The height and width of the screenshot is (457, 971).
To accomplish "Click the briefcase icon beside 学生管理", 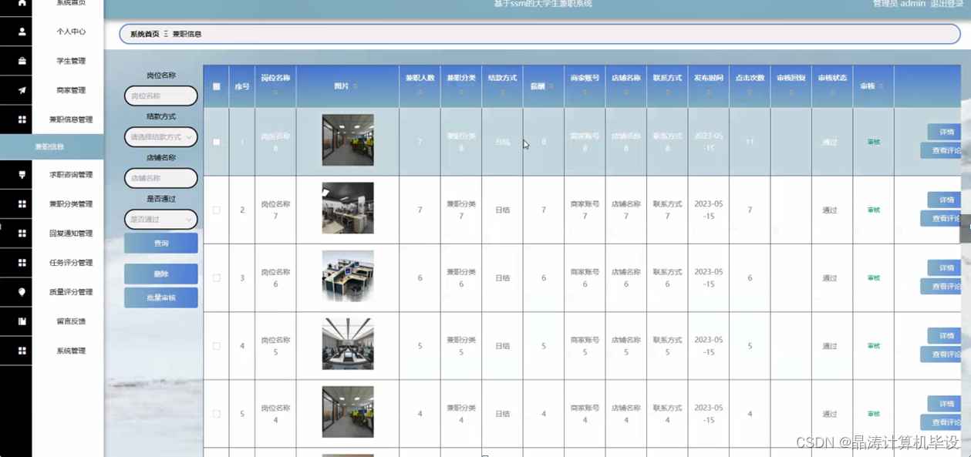I will point(22,61).
